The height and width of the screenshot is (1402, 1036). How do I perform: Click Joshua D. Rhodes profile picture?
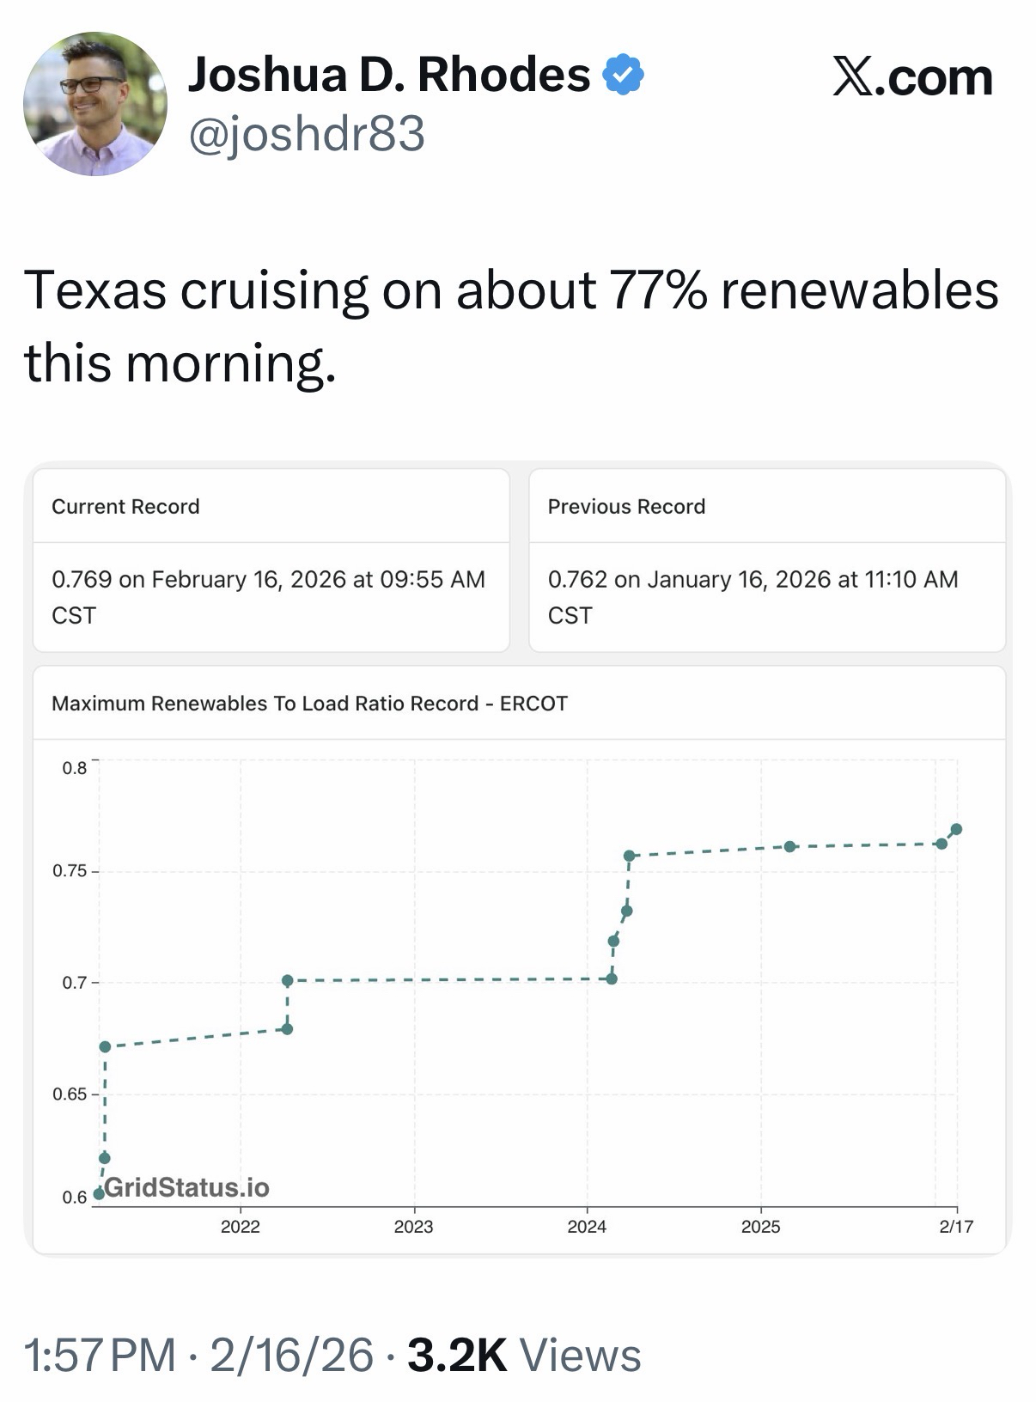(95, 104)
